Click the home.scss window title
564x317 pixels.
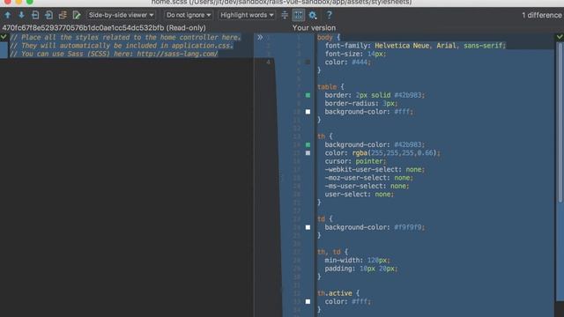(282, 3)
